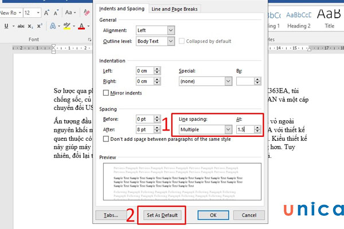Apply Title style

[329, 19]
